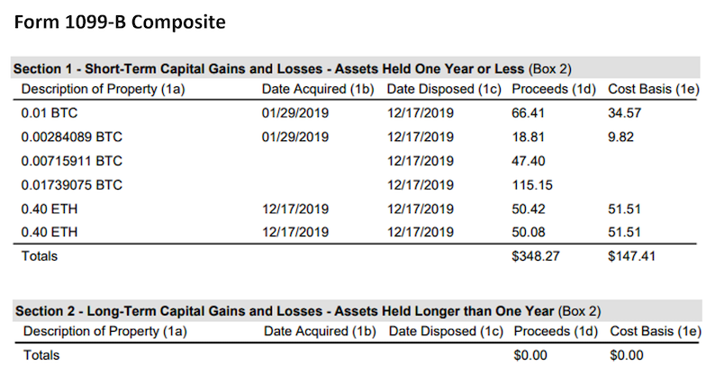
Task: Click Section 1 Date Disposed (1c) column header
Action: point(444,89)
